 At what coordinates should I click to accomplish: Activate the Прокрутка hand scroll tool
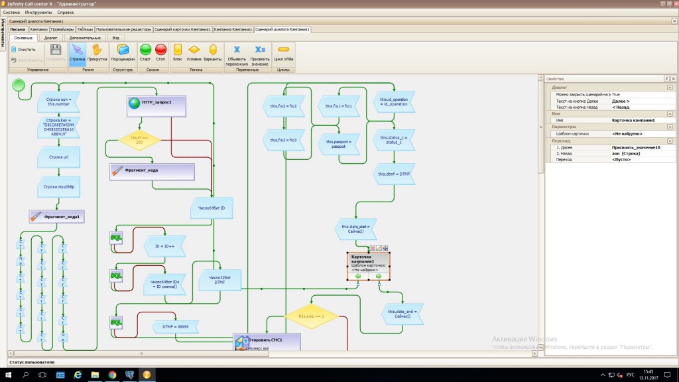coord(97,54)
